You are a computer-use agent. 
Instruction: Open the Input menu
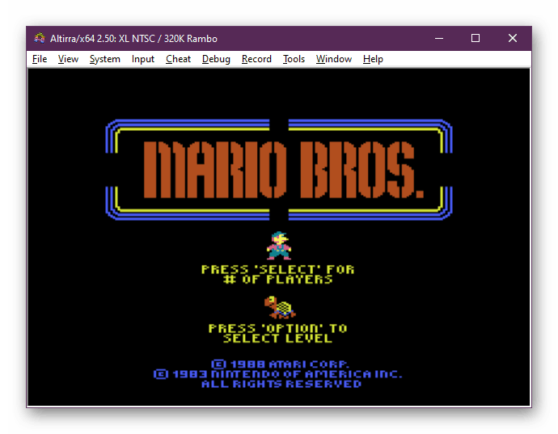142,59
